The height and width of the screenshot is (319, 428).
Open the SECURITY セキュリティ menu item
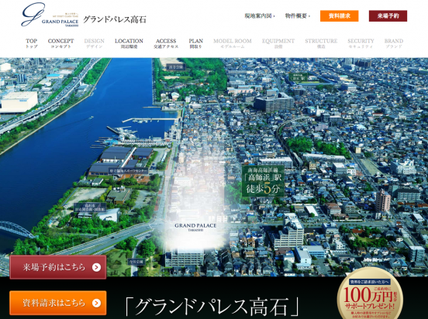(361, 43)
